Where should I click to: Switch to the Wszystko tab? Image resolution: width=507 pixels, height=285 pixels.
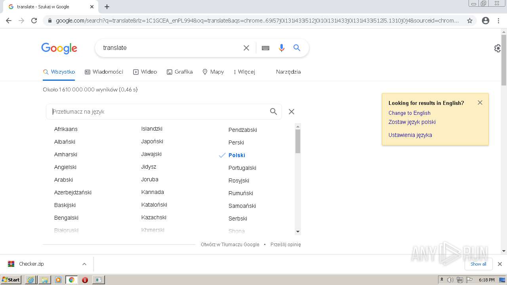[x=59, y=72]
